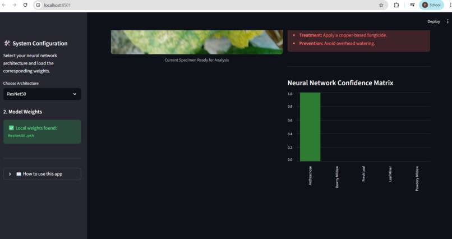The width and height of the screenshot is (452, 239).
Task: Click the specimen leaf image
Action: (197, 42)
